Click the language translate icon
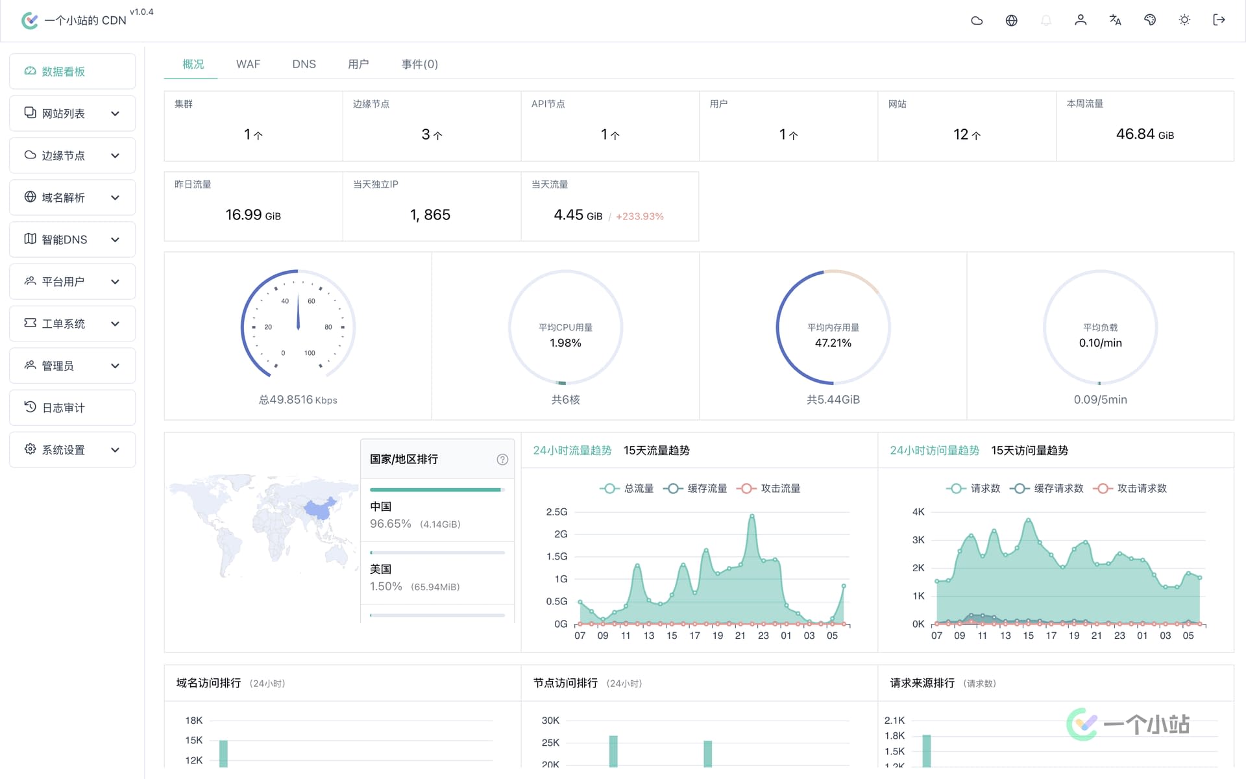The height and width of the screenshot is (779, 1246). (x=1115, y=20)
